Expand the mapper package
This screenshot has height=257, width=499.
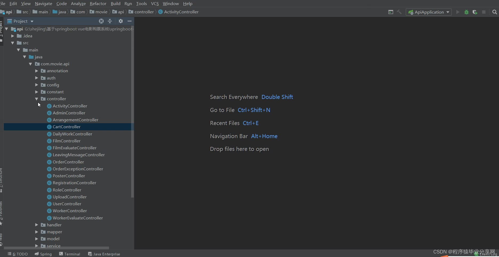(37, 232)
